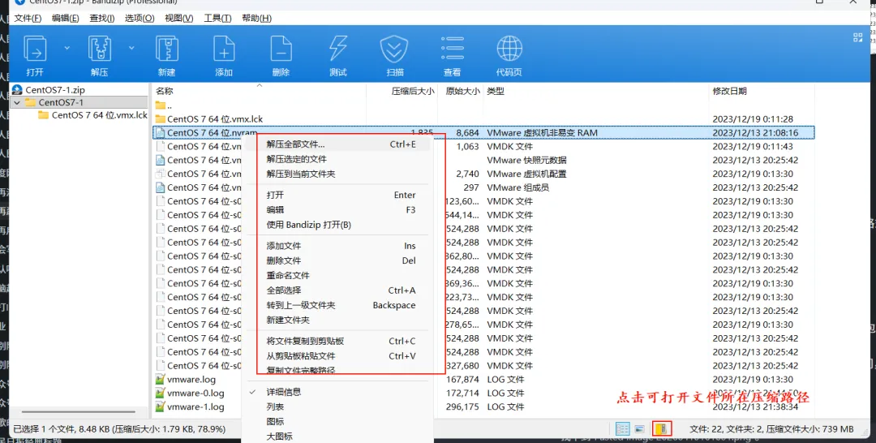Choose 删除文件 in context menu
Image resolution: width=876 pixels, height=443 pixels.
337,260
